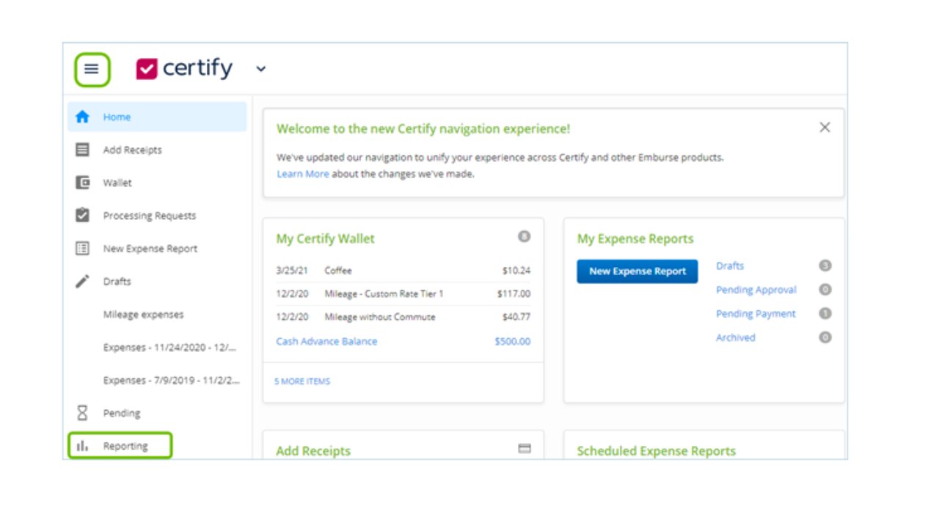
Task: Open the dropdown arrow beside Certify logo
Action: tap(260, 70)
